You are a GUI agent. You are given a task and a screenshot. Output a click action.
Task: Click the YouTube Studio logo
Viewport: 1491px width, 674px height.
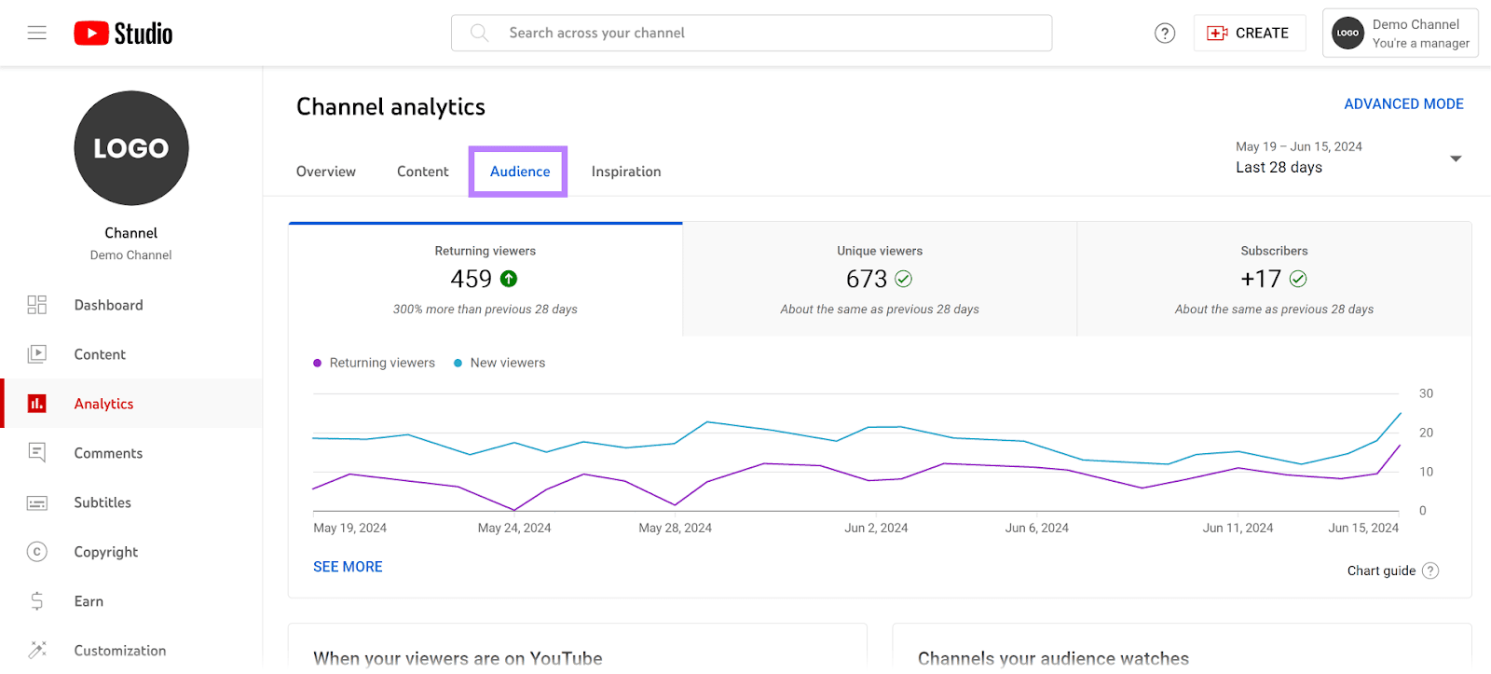click(123, 34)
